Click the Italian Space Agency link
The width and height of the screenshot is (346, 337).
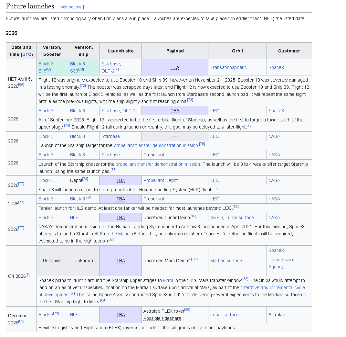[x=281, y=263]
